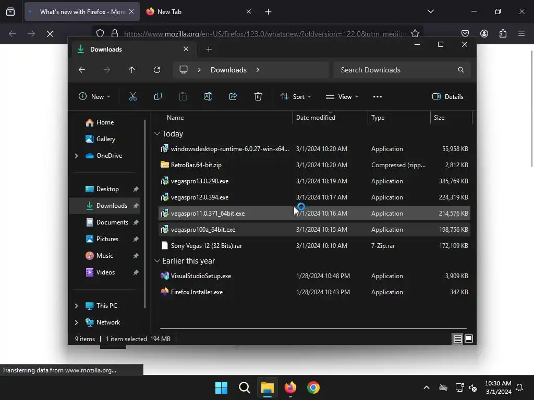
Task: Expand the OneDrive tree node
Action: 76,156
